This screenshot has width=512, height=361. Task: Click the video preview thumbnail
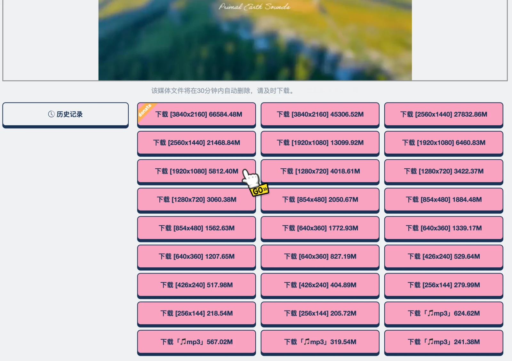(255, 40)
